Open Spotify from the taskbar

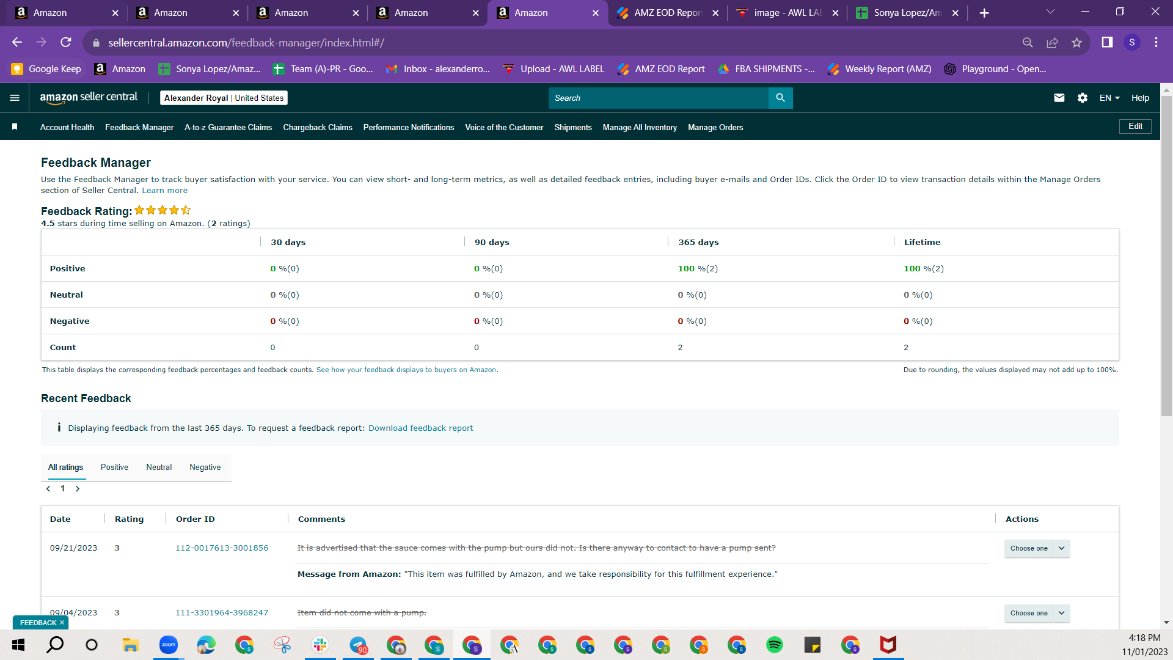[775, 645]
